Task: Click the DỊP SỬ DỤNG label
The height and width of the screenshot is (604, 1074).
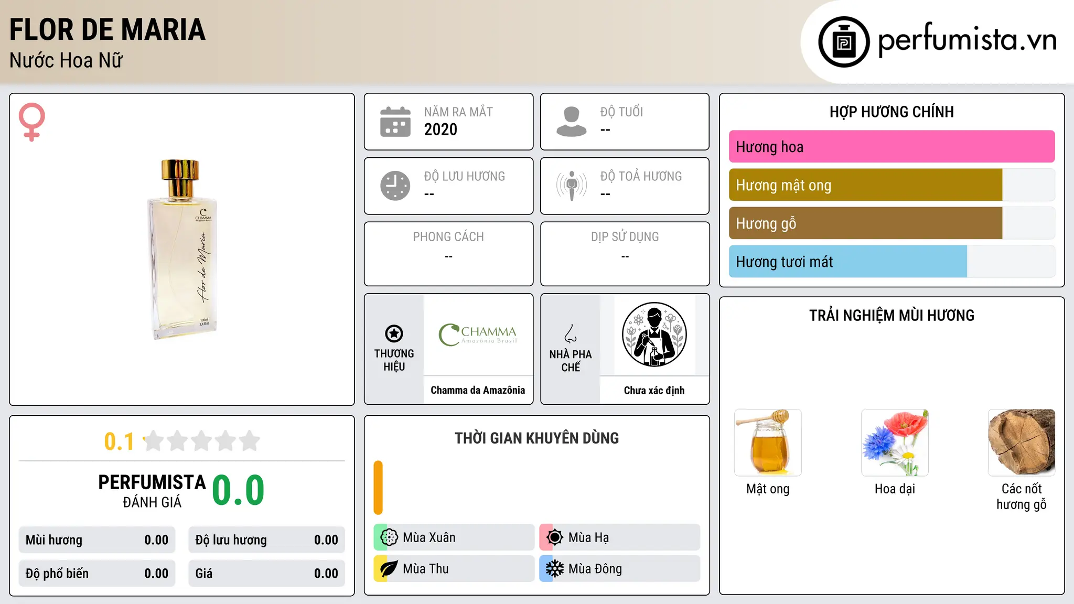Action: pyautogui.click(x=625, y=237)
